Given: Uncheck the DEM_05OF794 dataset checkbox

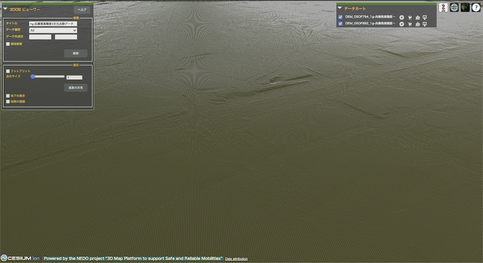Looking at the screenshot, I should (340, 17).
